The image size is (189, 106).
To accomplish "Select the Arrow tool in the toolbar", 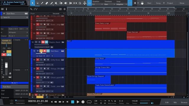I will 32,3.
